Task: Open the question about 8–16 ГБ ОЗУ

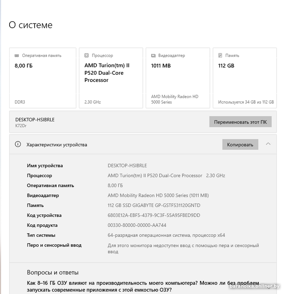Action: point(143,286)
